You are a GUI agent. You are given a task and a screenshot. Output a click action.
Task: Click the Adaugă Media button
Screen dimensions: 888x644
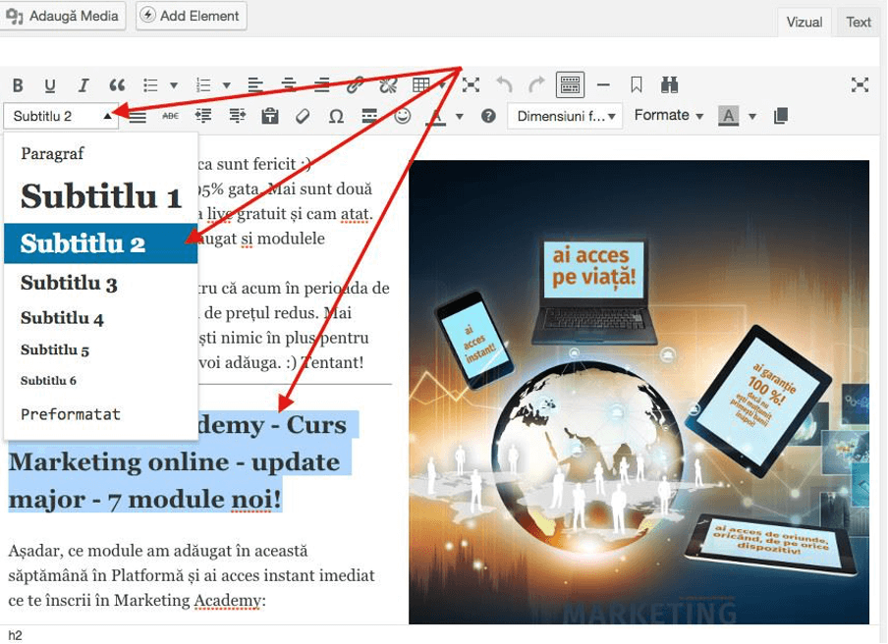pyautogui.click(x=63, y=17)
